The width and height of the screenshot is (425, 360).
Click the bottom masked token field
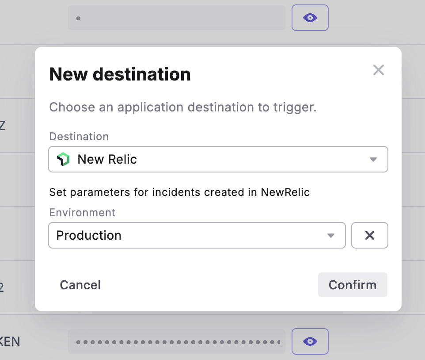tap(177, 341)
